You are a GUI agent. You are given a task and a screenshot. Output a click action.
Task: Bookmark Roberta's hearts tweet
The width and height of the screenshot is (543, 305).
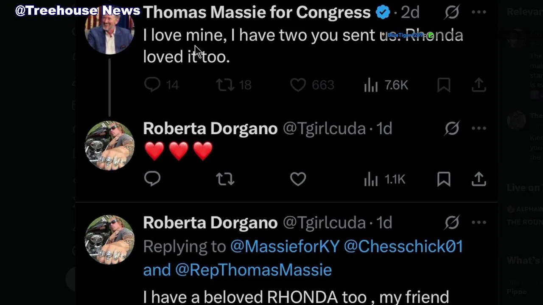tap(444, 179)
